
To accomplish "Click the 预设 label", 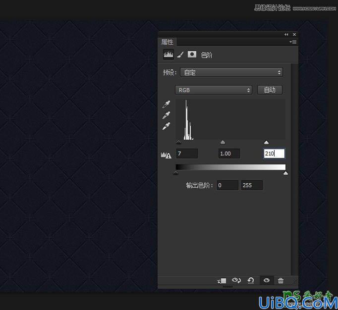I will (169, 72).
